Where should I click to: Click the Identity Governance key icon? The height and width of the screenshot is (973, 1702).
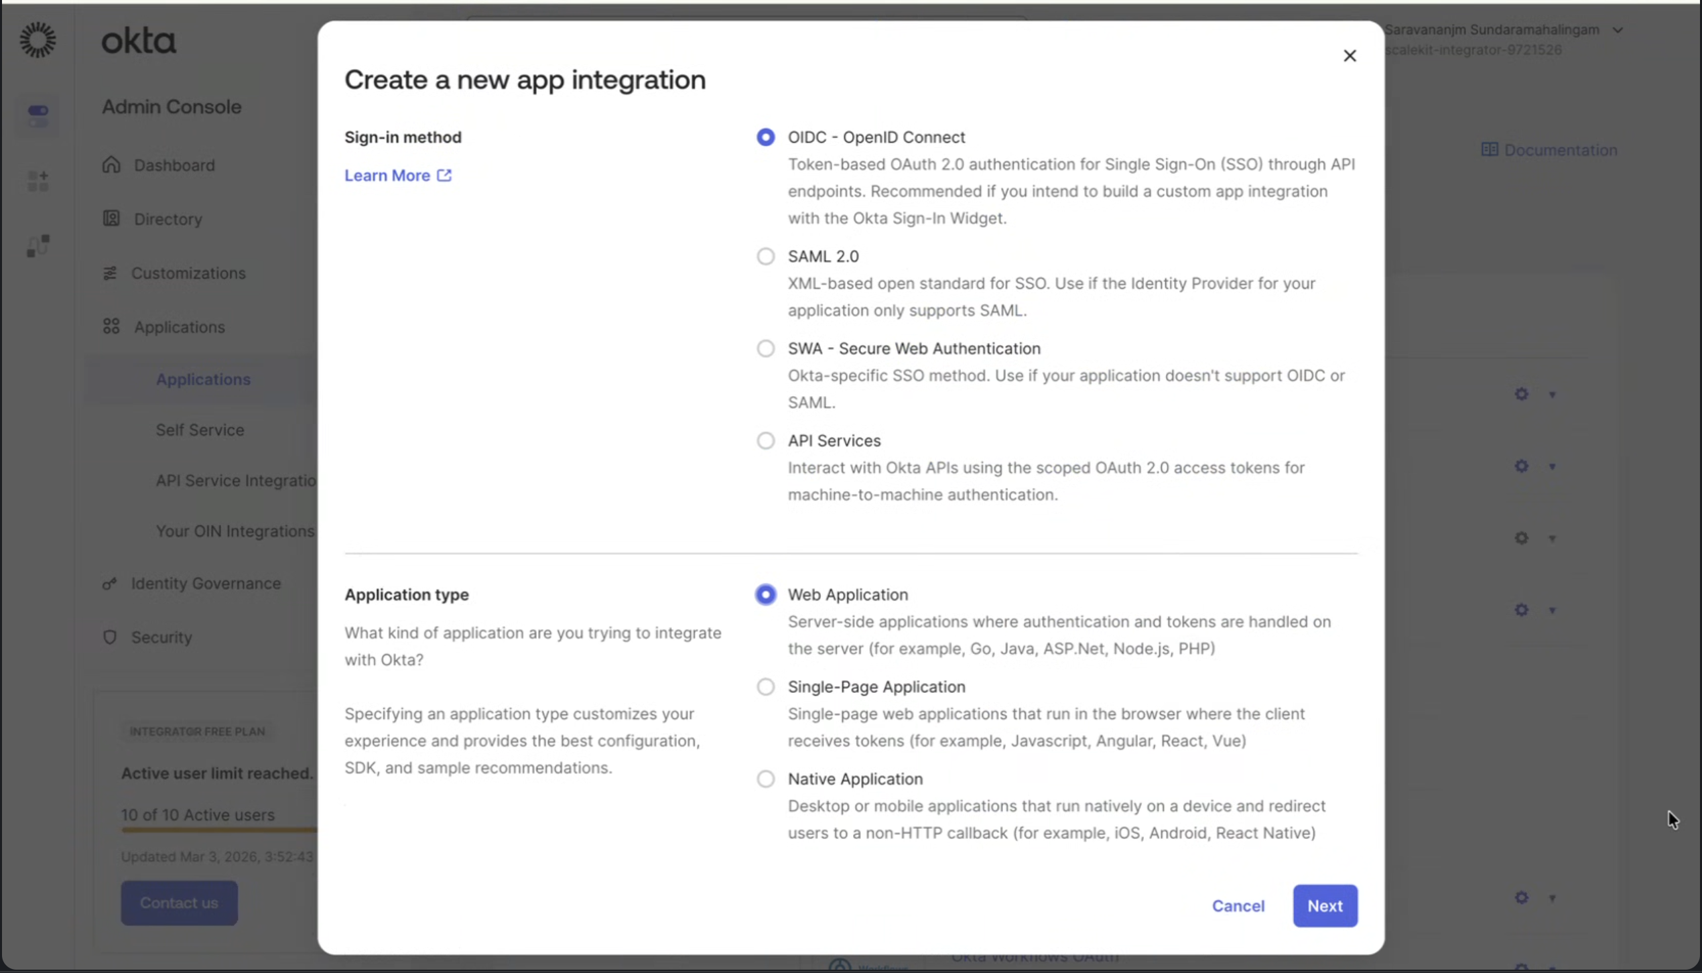pos(109,584)
